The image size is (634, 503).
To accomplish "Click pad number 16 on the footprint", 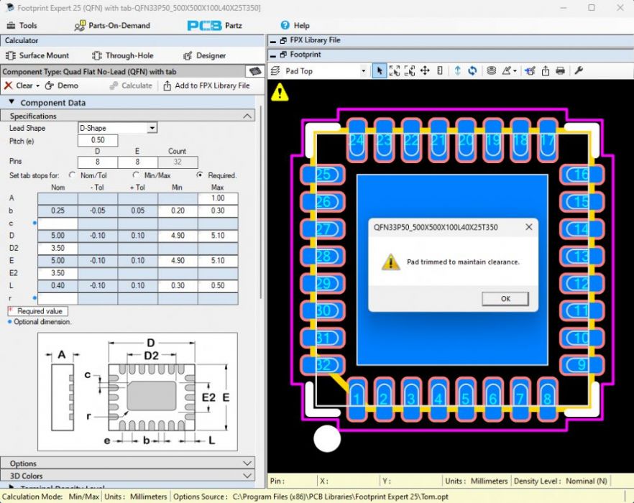I will pos(582,175).
